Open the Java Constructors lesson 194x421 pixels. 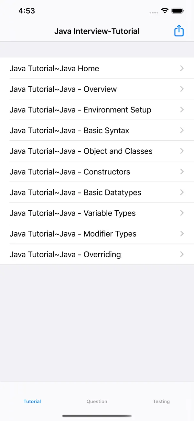coord(70,172)
